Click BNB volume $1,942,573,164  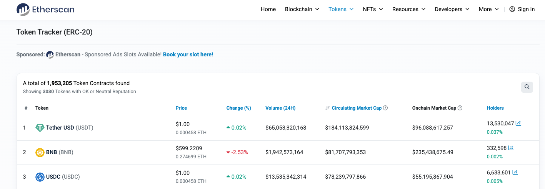(284, 152)
